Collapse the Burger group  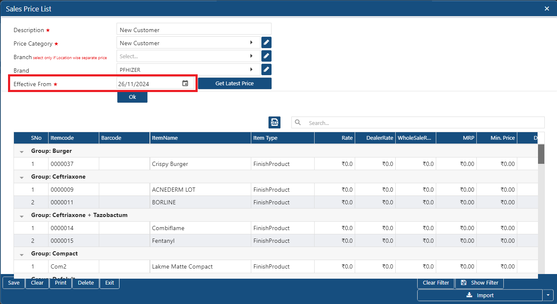[x=22, y=152]
